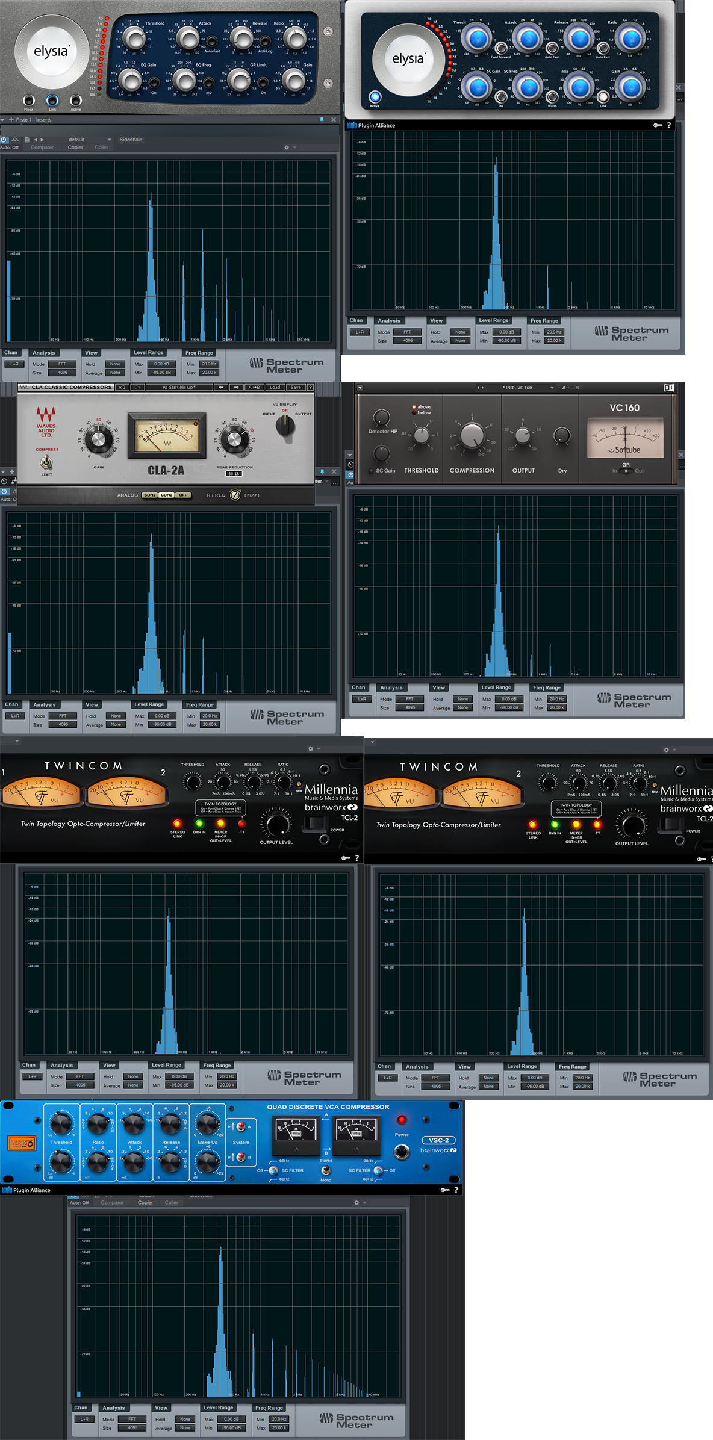Click the CLA-2A Load button
Viewport: 713px width, 1440px height.
click(275, 387)
